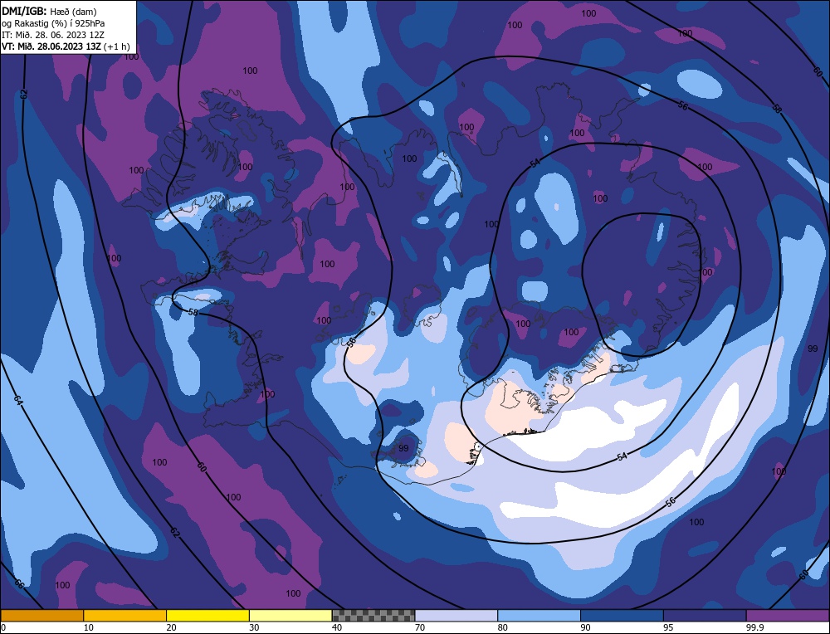Click the legend tick label '30'
830x634 pixels.
point(254,627)
